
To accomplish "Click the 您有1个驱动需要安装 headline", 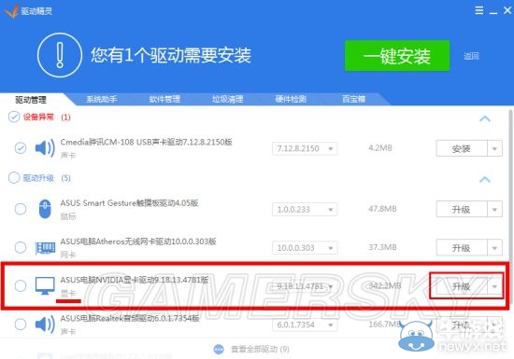I will pyautogui.click(x=171, y=55).
